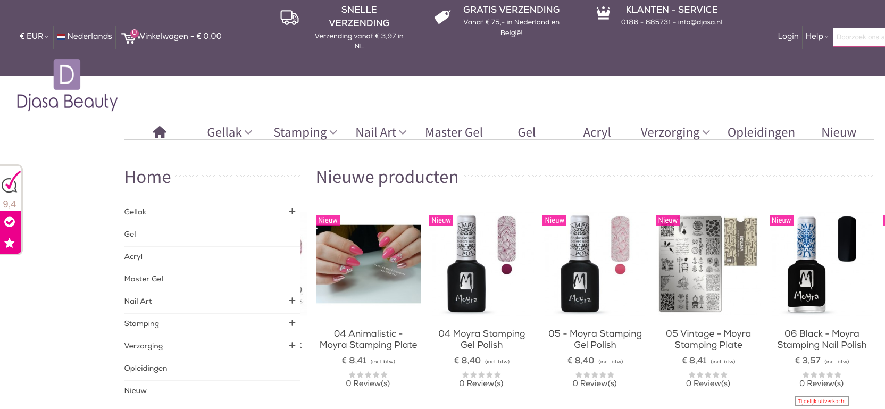885x409 pixels.
Task: Open the Verzorging navigation menu
Action: tap(674, 132)
